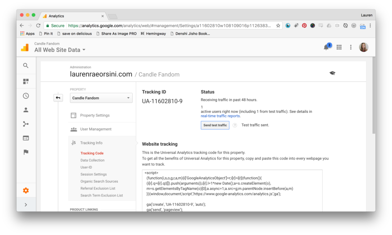Screen dimensions: 392x235
Task: Click the Pinterest extension icon
Action: [304, 26]
